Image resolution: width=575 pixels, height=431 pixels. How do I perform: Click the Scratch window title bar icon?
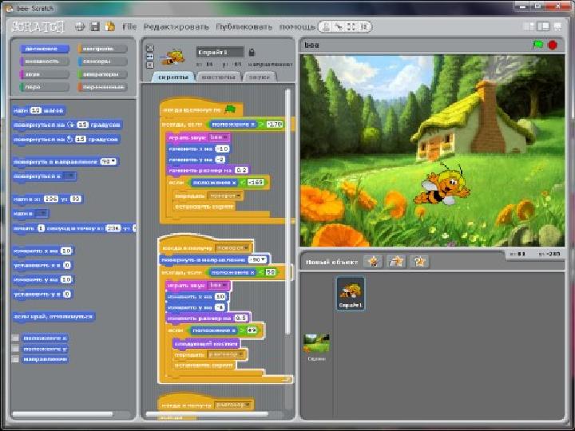pyautogui.click(x=10, y=8)
